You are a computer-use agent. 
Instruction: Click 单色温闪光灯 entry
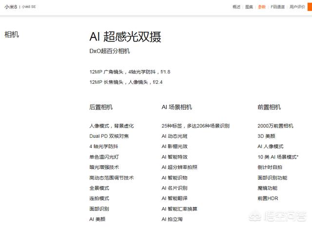(x=104, y=157)
